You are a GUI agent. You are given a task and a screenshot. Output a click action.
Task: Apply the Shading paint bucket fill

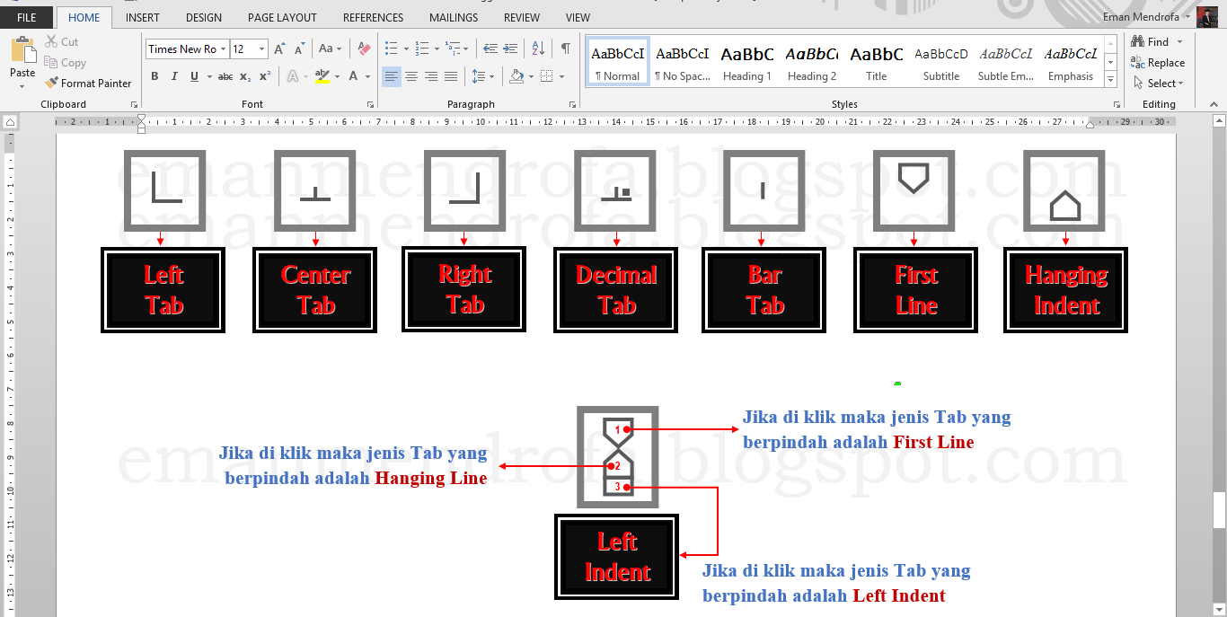(x=516, y=77)
